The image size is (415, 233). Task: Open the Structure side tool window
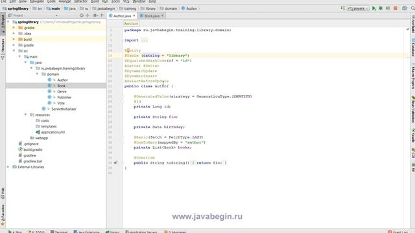pos(3,49)
